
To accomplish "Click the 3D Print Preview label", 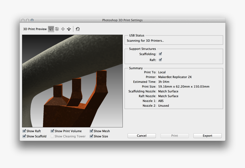I will click(x=34, y=29).
